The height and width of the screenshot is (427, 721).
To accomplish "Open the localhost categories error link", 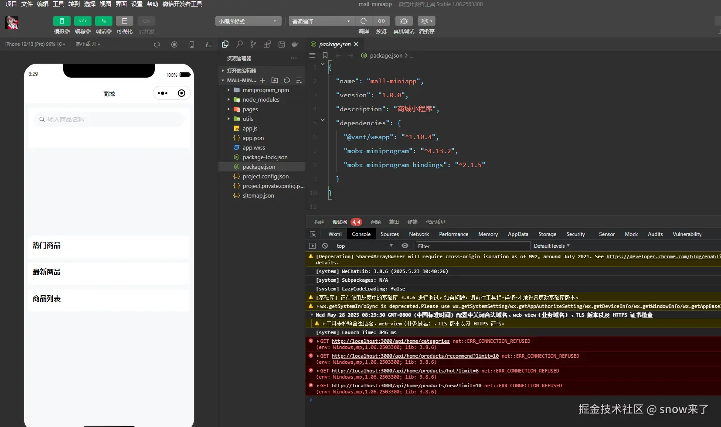I will tap(390, 341).
